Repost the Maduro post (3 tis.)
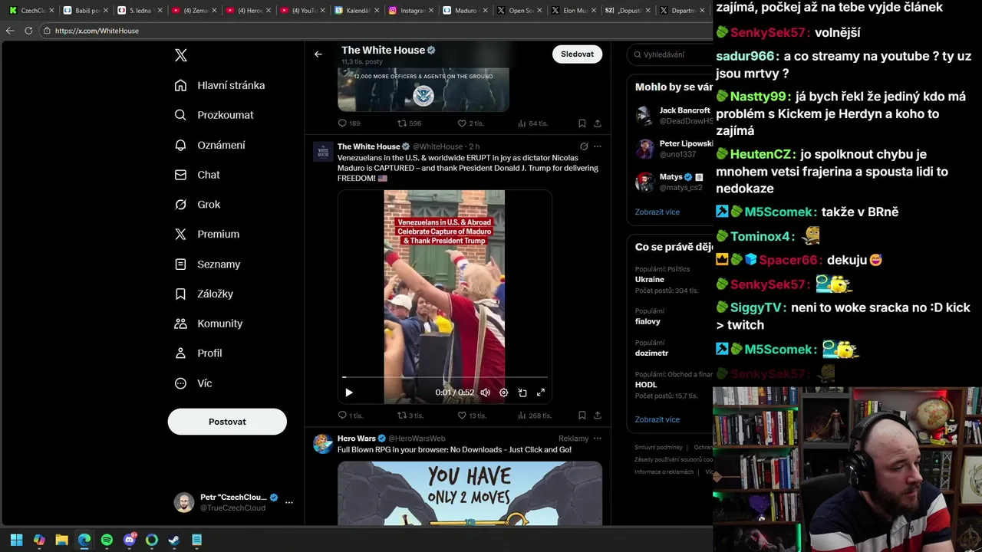Screen dimensions: 982x552 pos(410,416)
